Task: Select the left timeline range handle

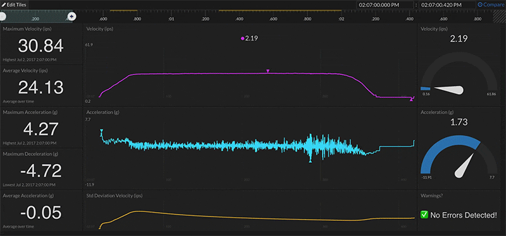Action: tap(2, 16)
